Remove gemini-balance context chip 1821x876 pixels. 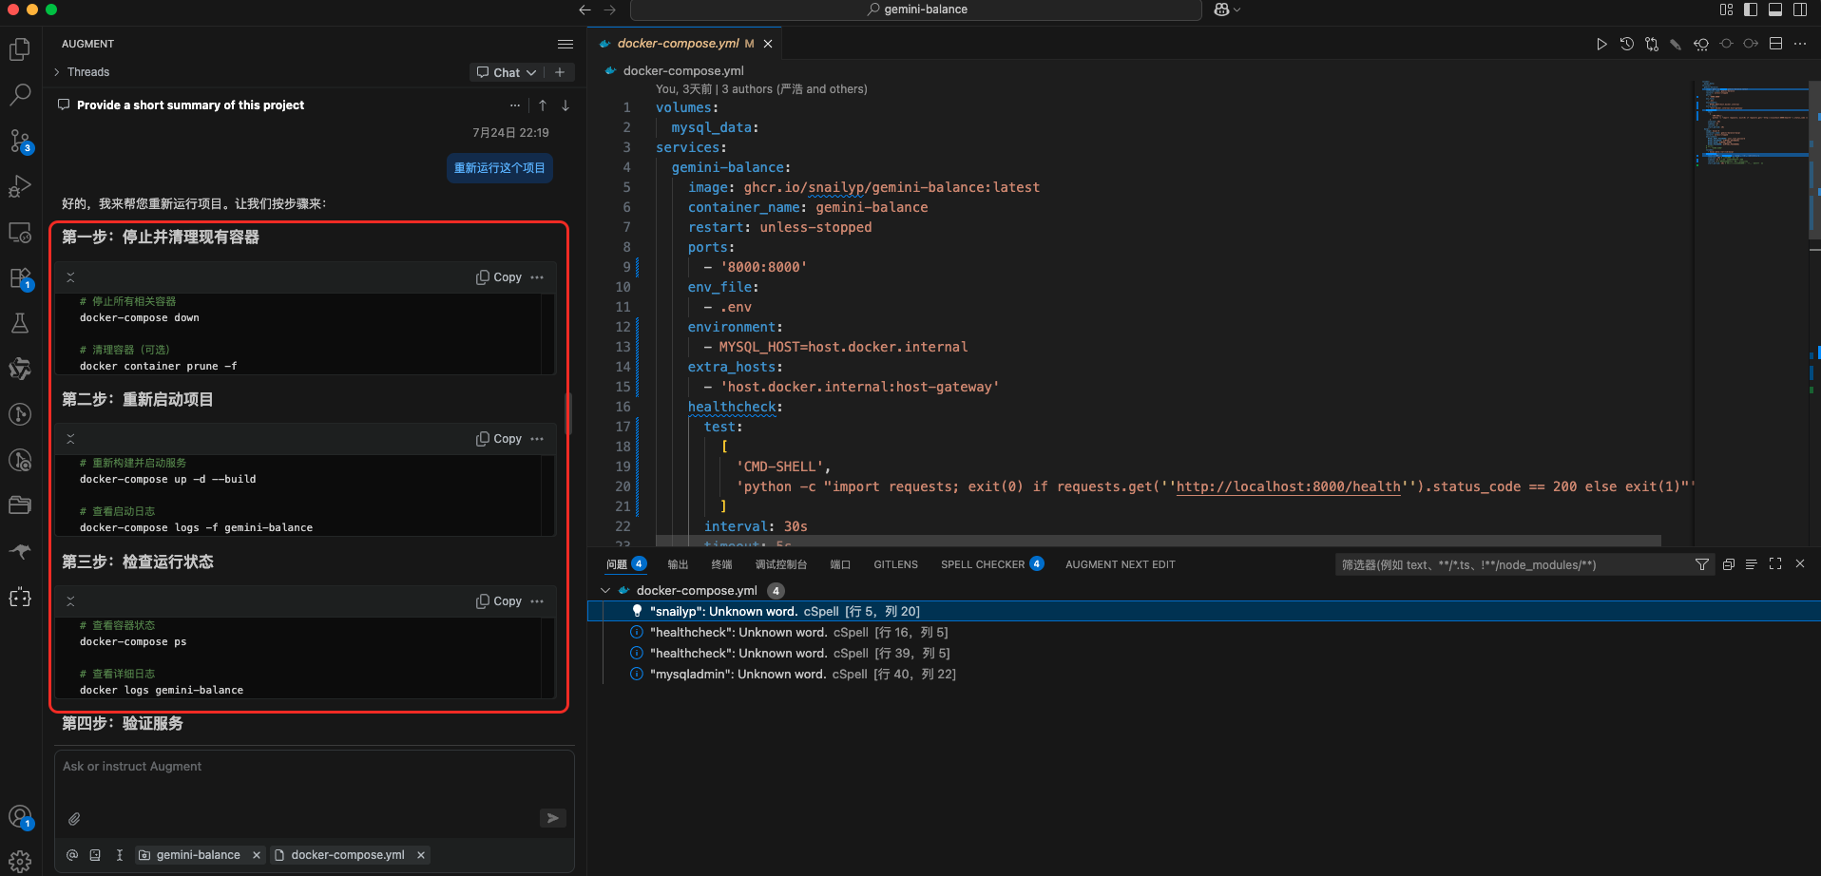(257, 855)
